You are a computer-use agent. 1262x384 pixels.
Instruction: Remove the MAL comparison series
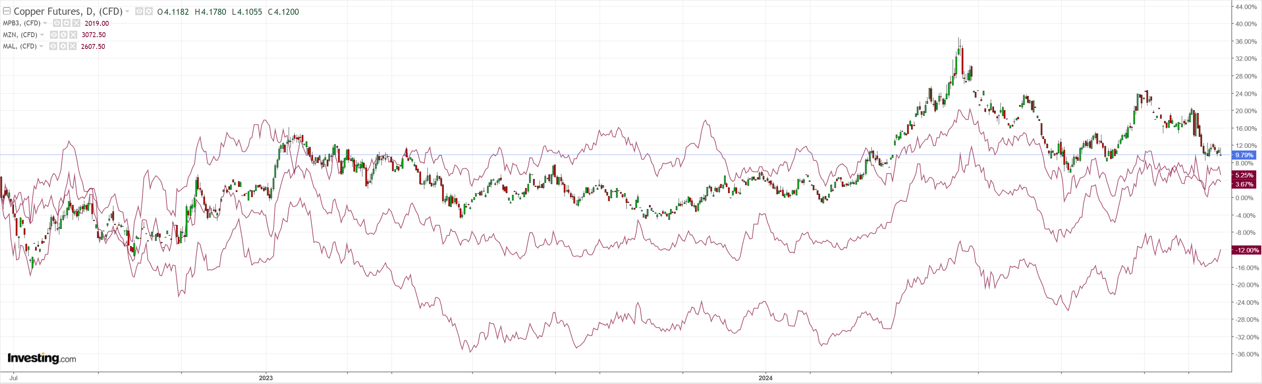[x=72, y=47]
